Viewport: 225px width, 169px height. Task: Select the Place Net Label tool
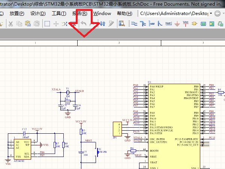tap(168, 23)
